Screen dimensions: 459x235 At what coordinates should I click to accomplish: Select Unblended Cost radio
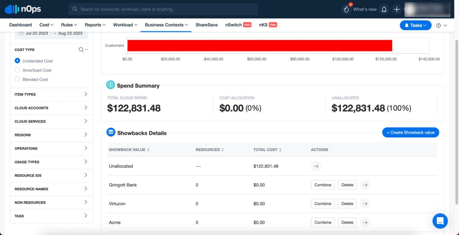point(17,61)
